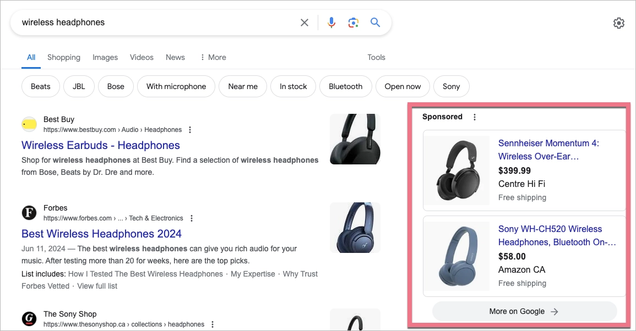Enable the In stock filter
Viewport: 636px width, 331px height.
pos(293,86)
